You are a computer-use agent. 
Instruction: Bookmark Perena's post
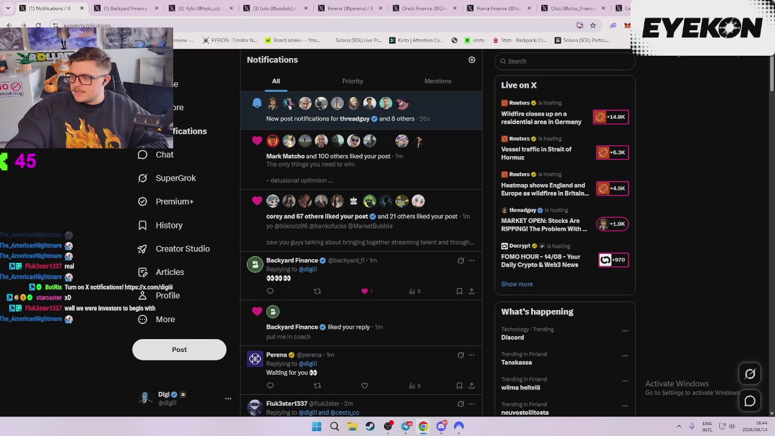460,386
